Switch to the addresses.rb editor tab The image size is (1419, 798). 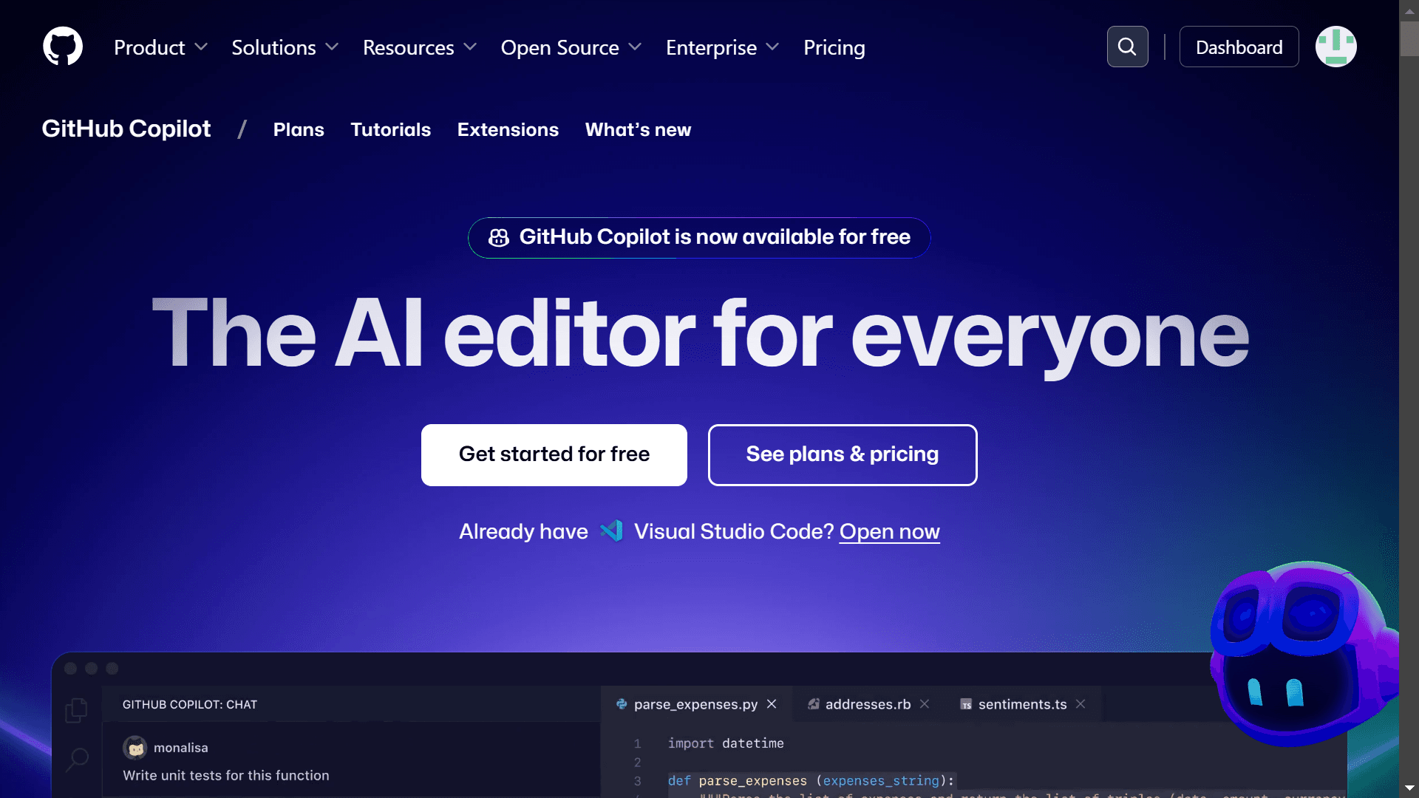[x=868, y=704]
